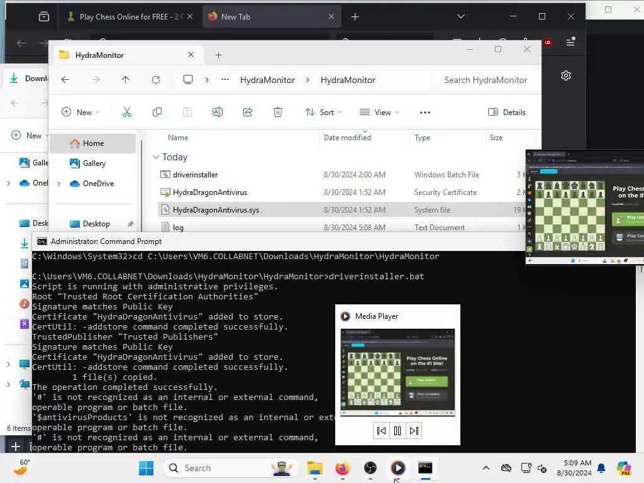This screenshot has height=483, width=644.
Task: Click the Administrator: Command Prompt title bar
Action: click(x=279, y=241)
